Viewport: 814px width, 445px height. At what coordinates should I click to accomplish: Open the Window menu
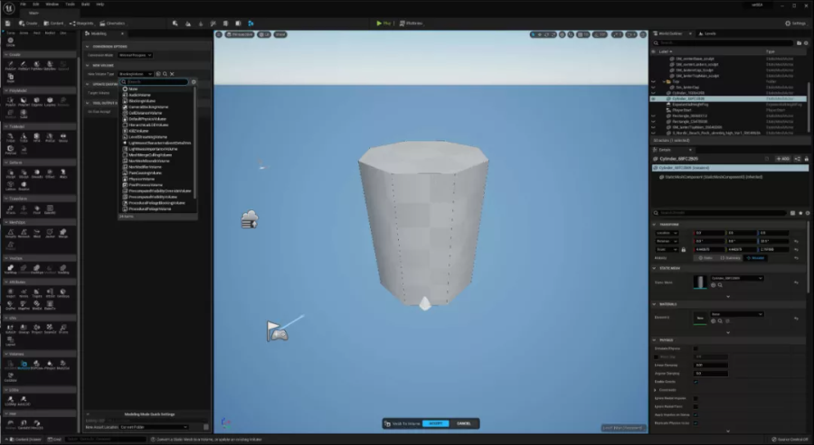coord(52,5)
